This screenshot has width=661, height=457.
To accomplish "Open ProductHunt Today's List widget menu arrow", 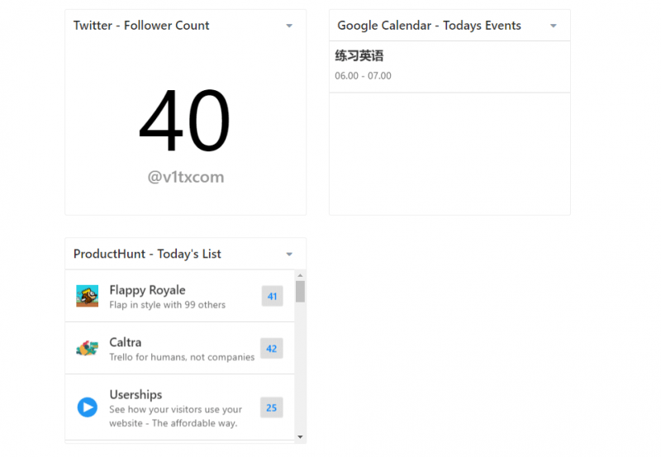I will (289, 255).
